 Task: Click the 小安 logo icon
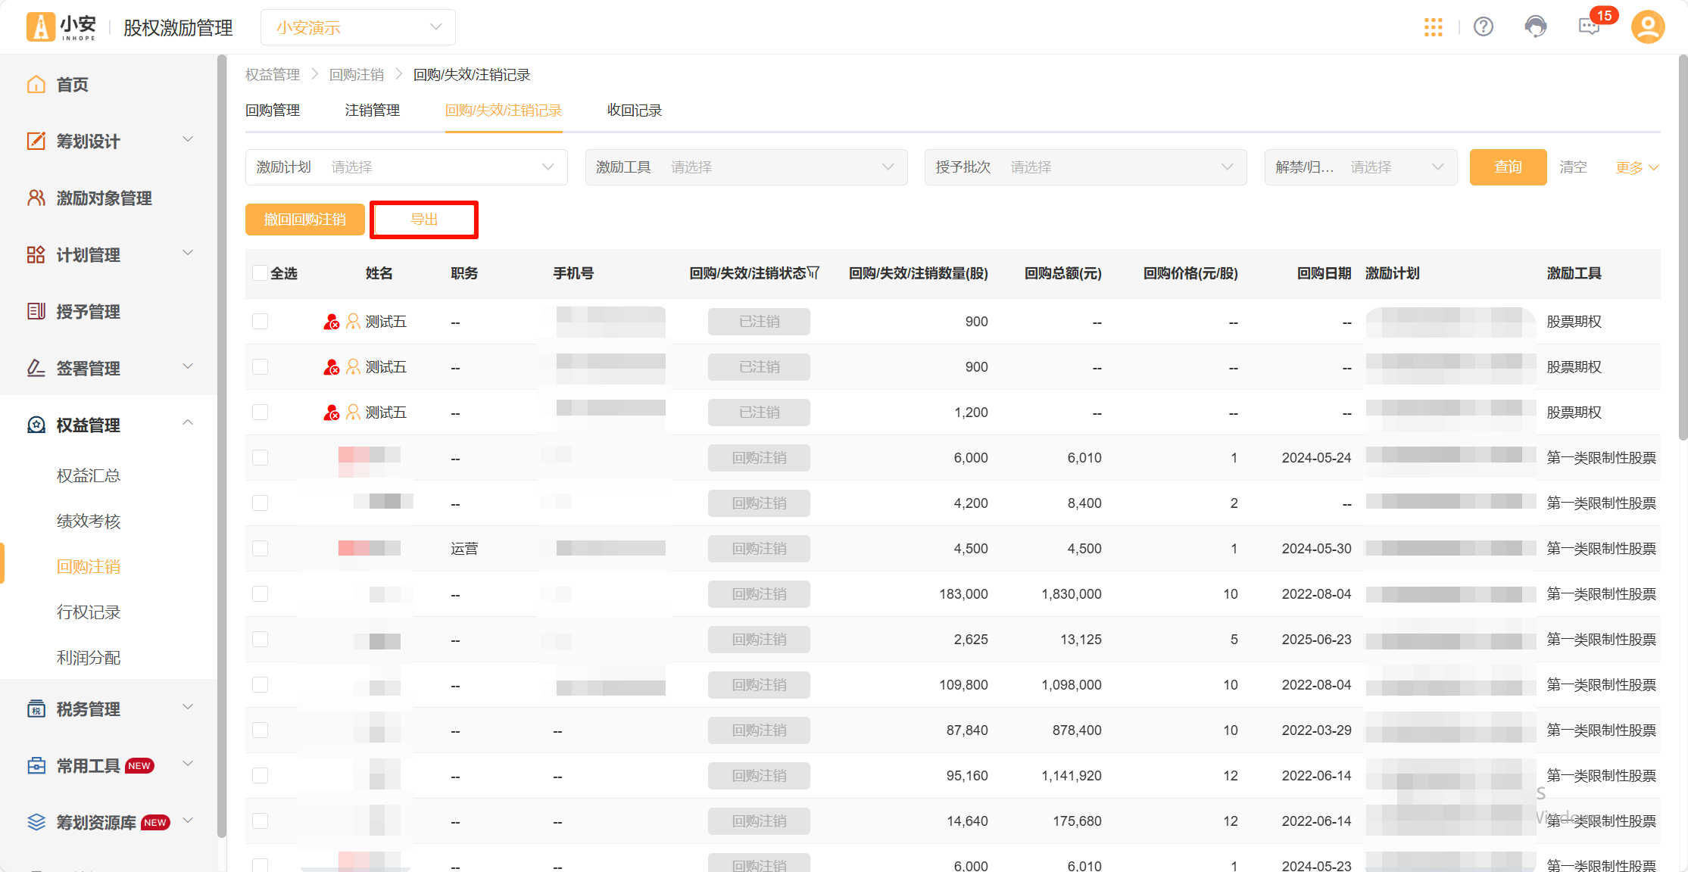(41, 27)
